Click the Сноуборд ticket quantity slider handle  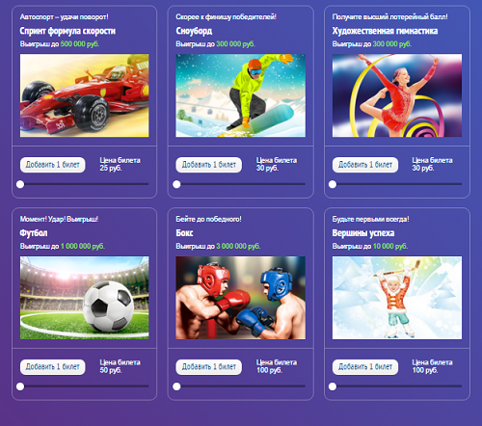pyautogui.click(x=176, y=184)
